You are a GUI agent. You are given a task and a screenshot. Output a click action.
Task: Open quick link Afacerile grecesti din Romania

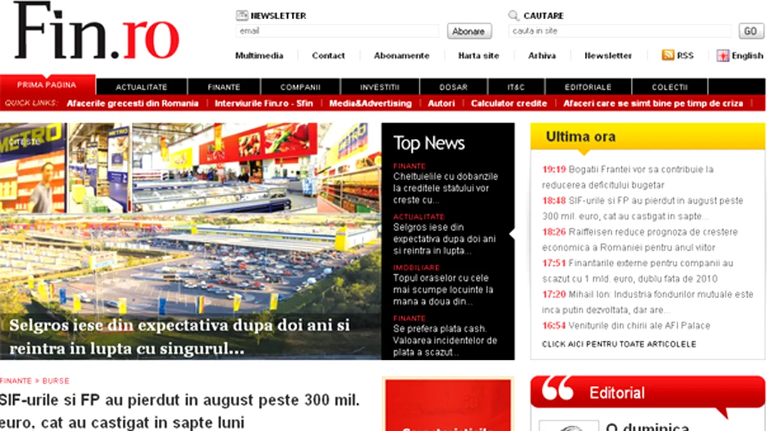point(132,103)
